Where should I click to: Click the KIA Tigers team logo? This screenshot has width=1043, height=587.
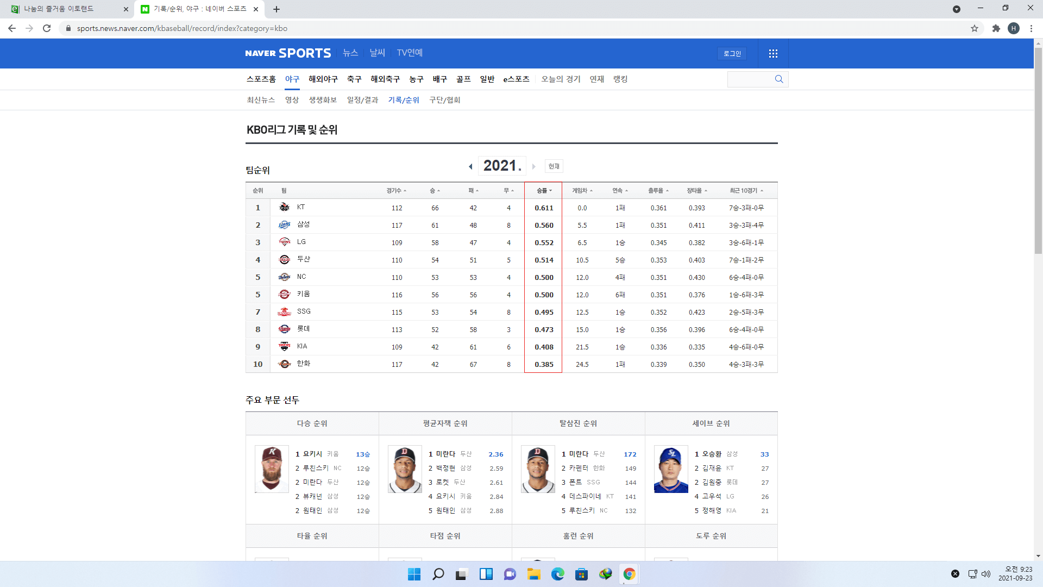click(x=284, y=346)
